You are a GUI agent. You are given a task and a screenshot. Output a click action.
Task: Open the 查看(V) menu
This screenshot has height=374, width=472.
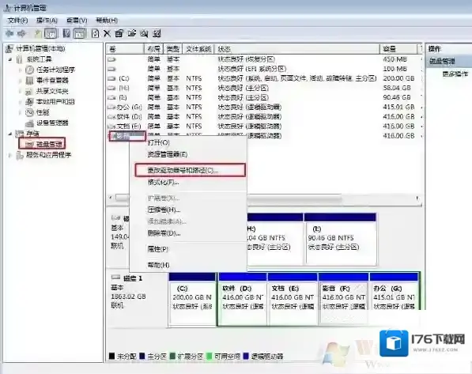tap(77, 21)
